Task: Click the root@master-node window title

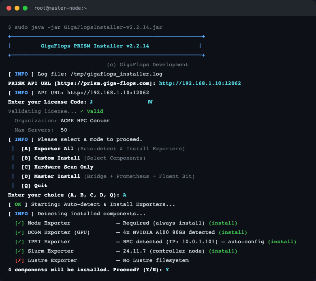Action: 60,8
